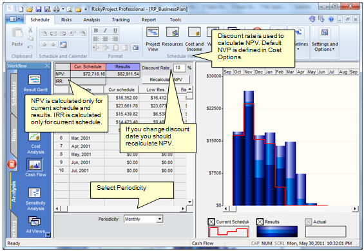
Task: Expand the quick access toolbar customize arrow
Action: point(86,9)
